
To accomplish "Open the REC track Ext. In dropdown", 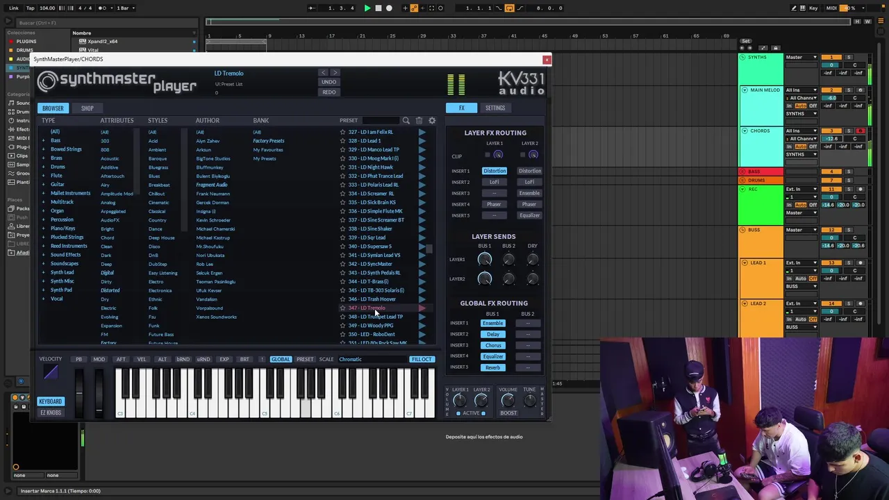I will [801, 189].
